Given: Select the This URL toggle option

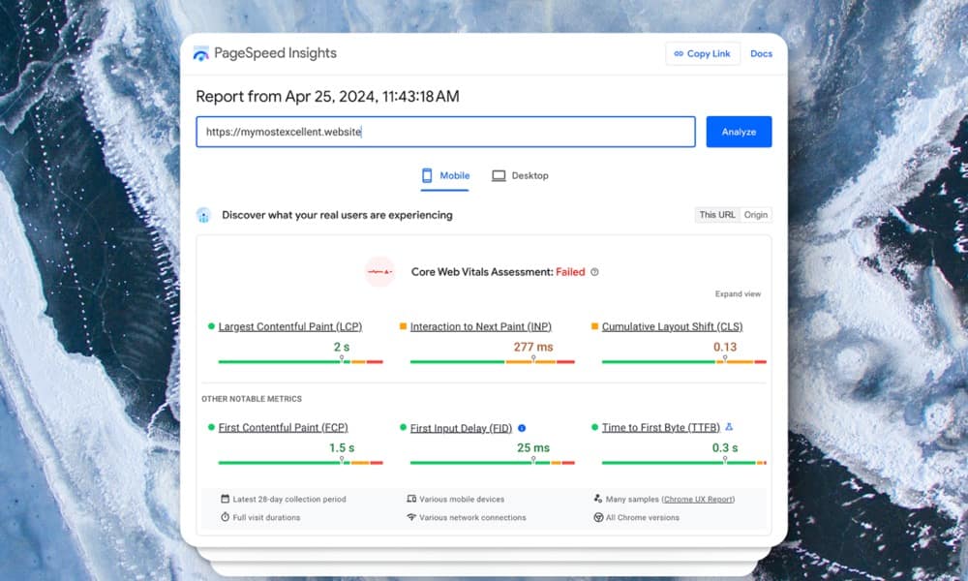Looking at the screenshot, I should pos(717,215).
